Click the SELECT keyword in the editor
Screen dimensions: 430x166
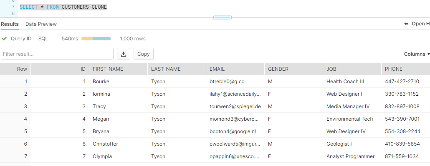click(x=28, y=7)
